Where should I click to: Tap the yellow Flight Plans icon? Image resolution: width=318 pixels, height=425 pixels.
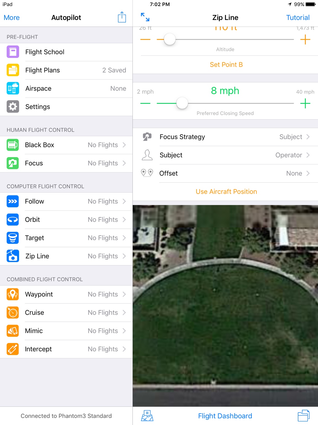tap(13, 70)
